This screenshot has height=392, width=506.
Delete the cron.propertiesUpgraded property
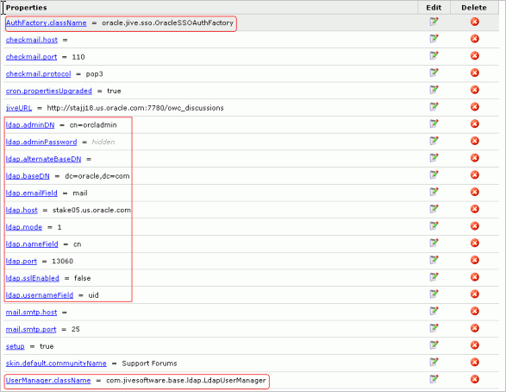pos(474,90)
